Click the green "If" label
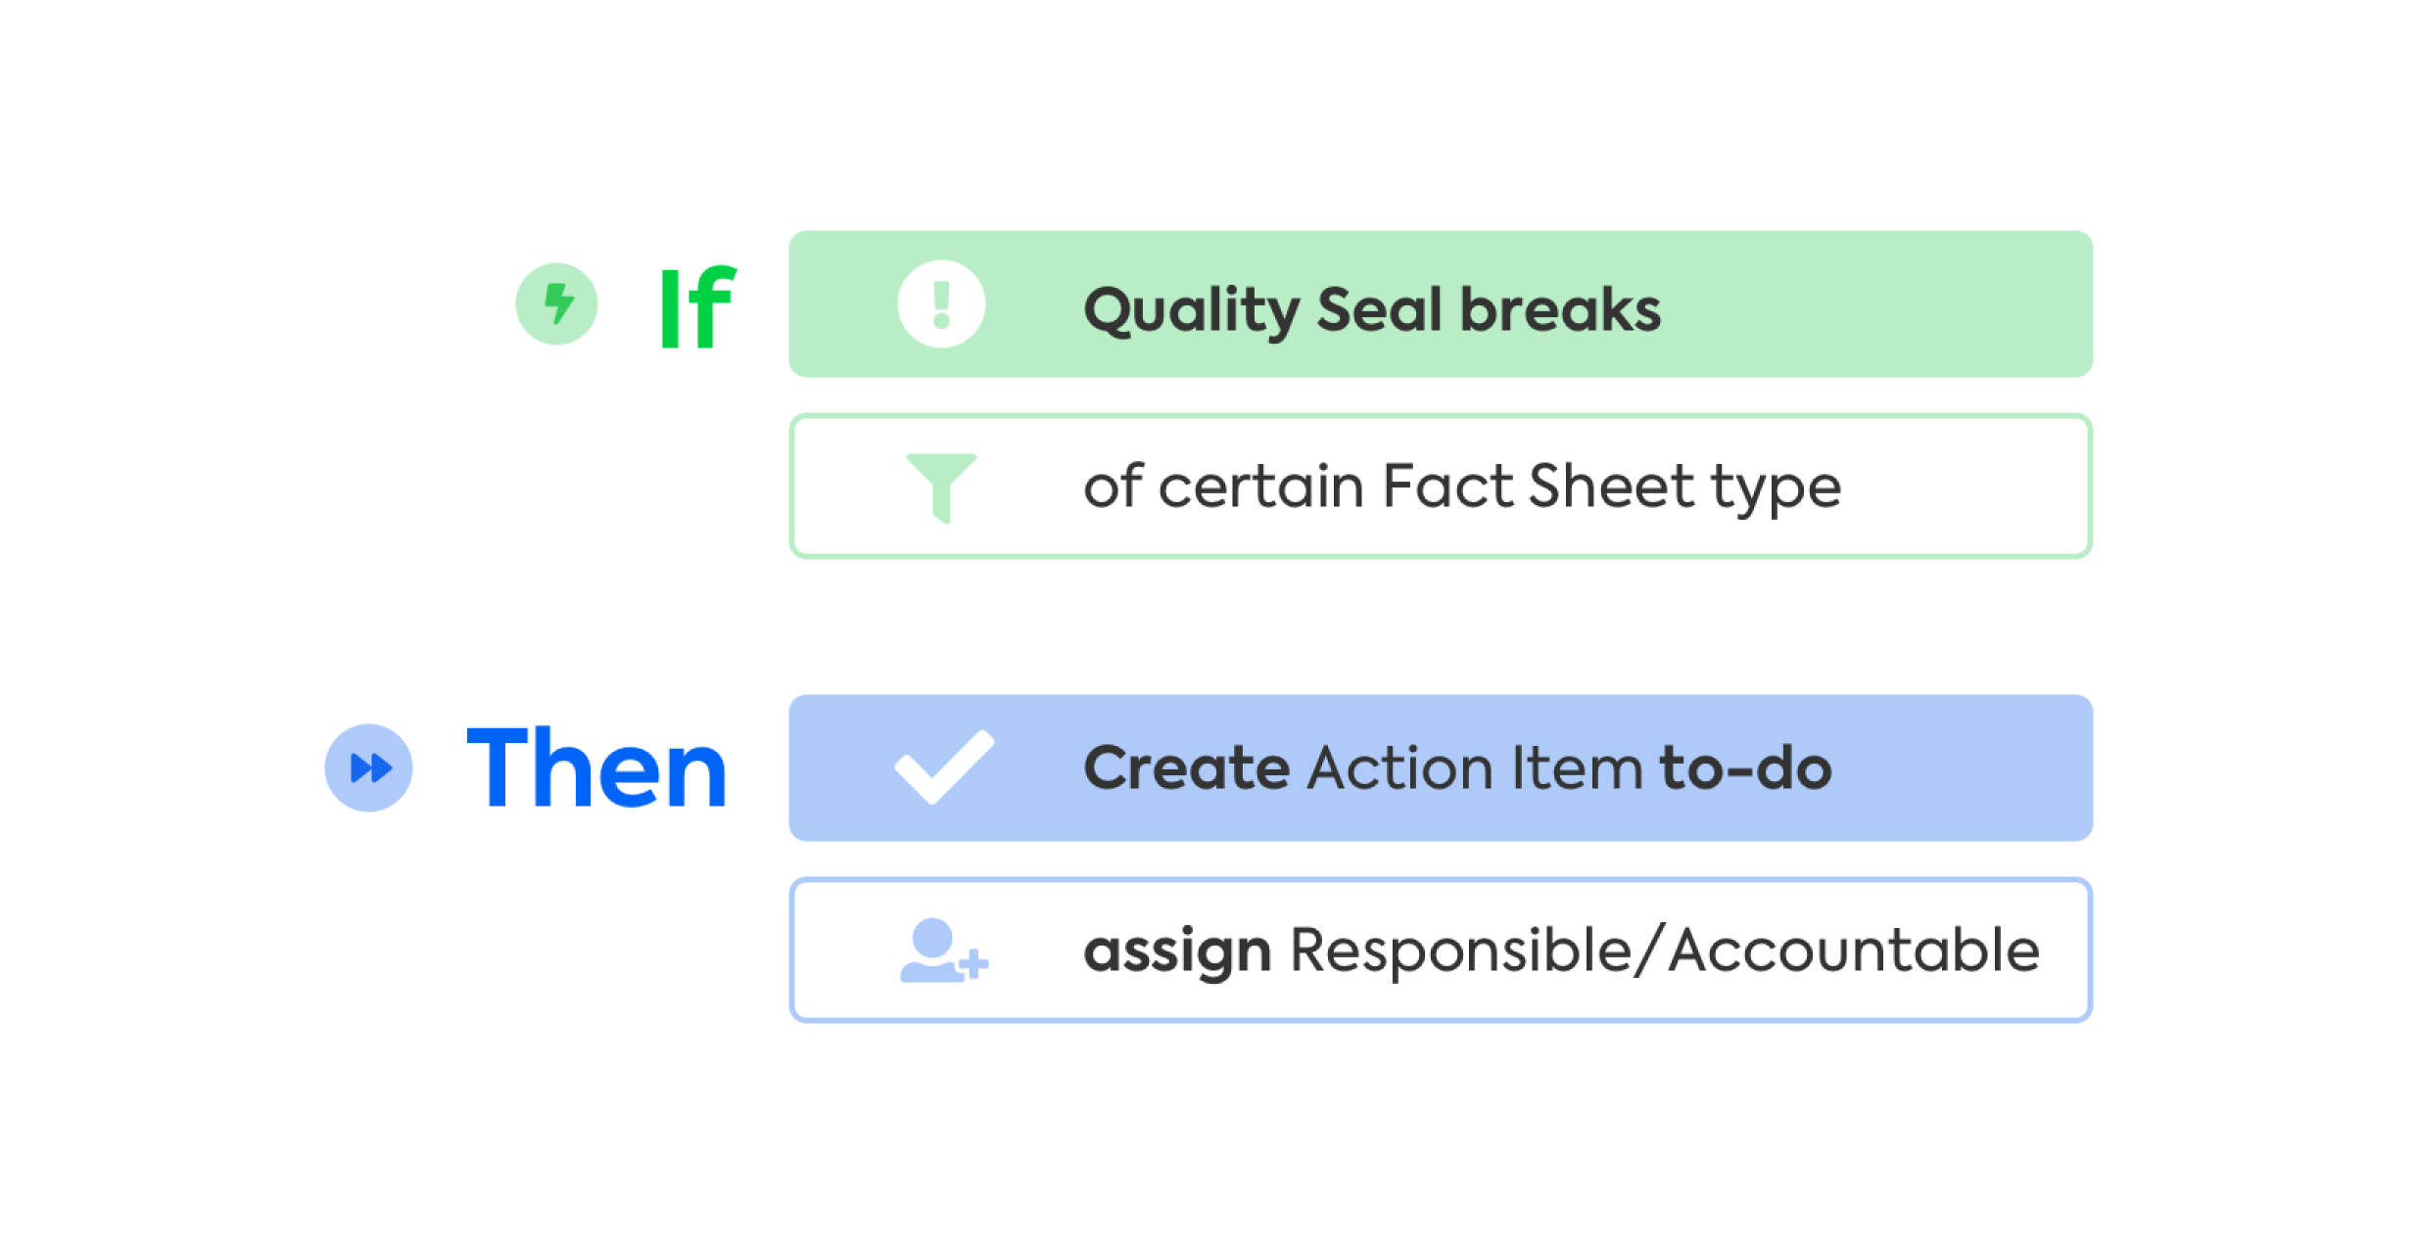 point(696,307)
